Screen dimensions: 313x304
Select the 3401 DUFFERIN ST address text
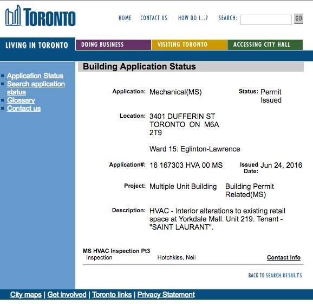coord(182,116)
